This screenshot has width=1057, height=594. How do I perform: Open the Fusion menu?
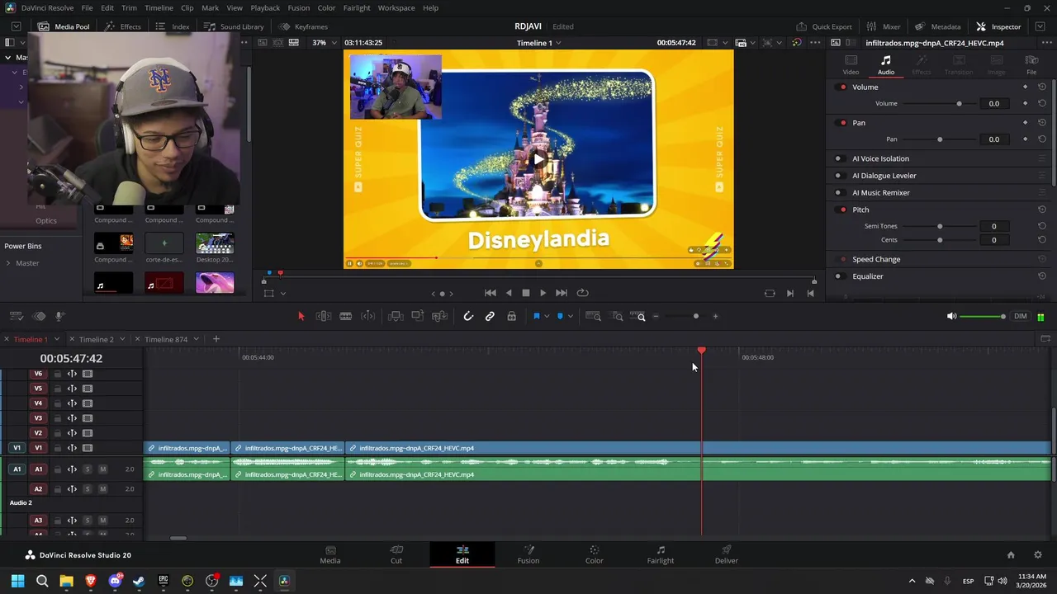coord(299,7)
